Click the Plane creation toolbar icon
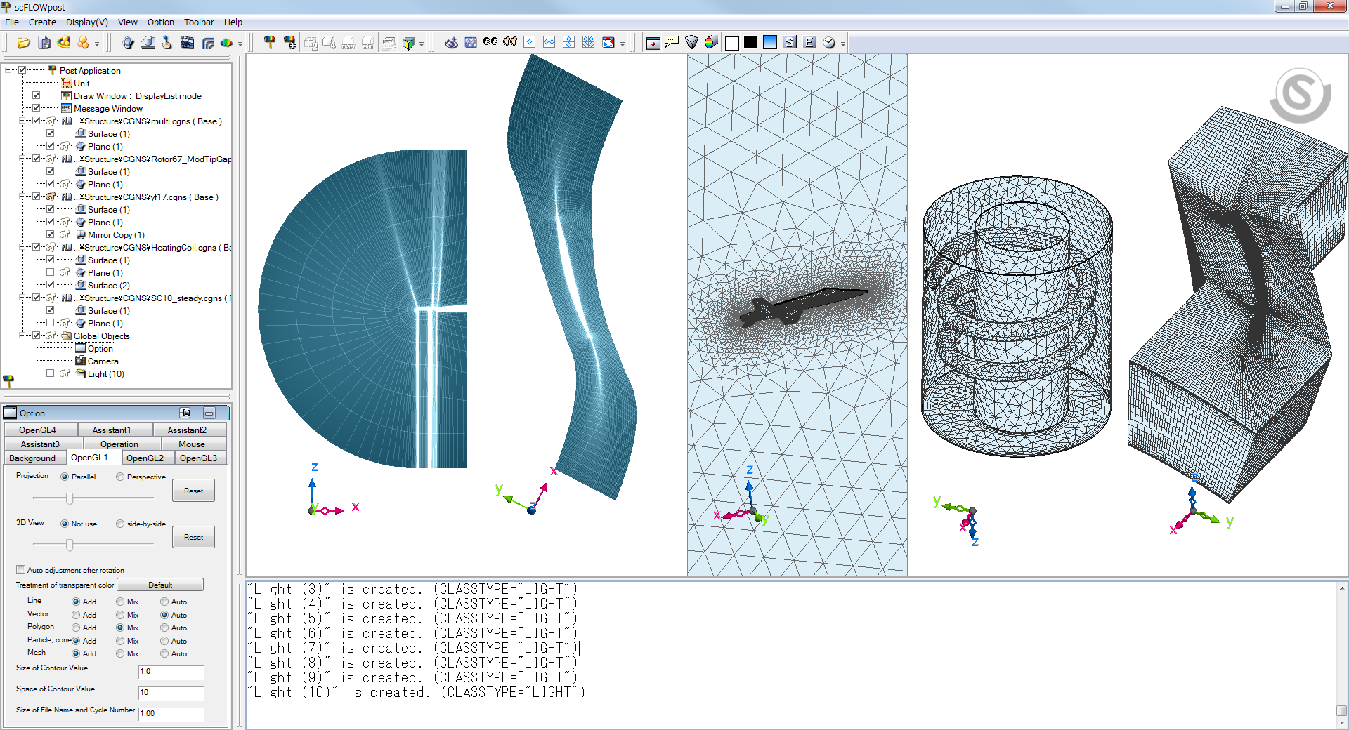This screenshot has height=730, width=1349. pos(128,43)
